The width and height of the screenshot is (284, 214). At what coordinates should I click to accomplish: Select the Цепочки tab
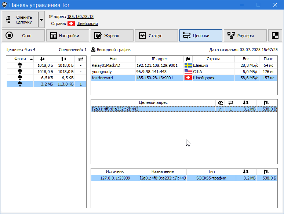click(201, 36)
